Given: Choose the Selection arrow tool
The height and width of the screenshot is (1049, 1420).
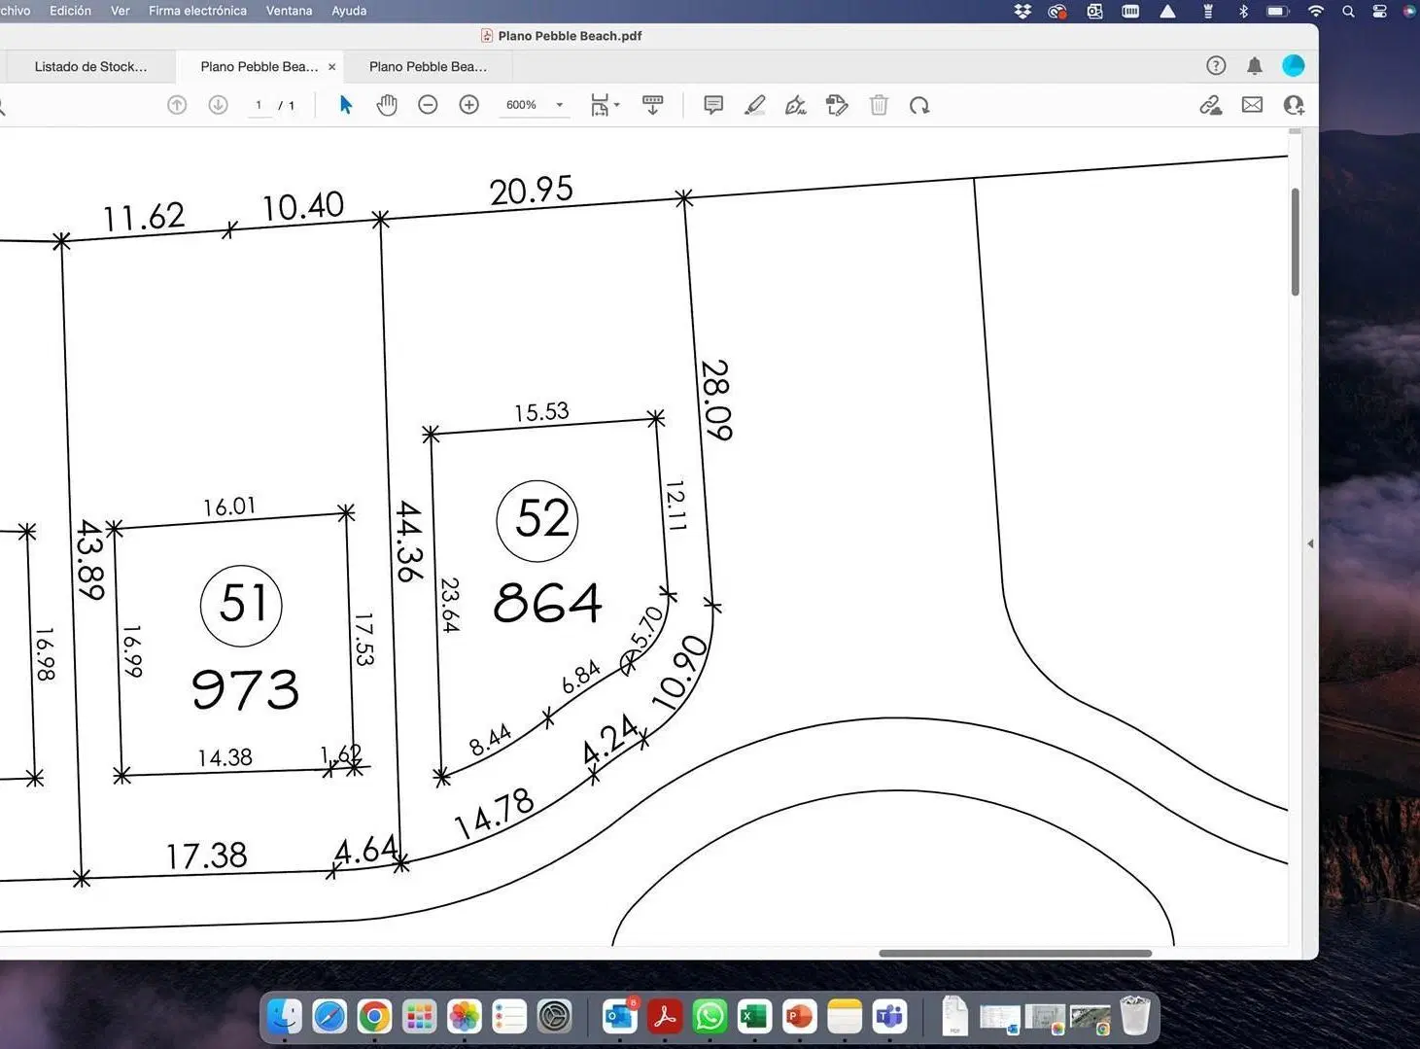Looking at the screenshot, I should click(345, 105).
